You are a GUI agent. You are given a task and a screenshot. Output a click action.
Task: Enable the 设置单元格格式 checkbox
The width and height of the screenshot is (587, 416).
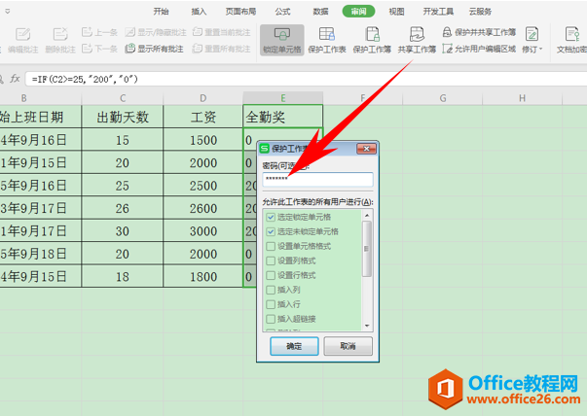[271, 246]
